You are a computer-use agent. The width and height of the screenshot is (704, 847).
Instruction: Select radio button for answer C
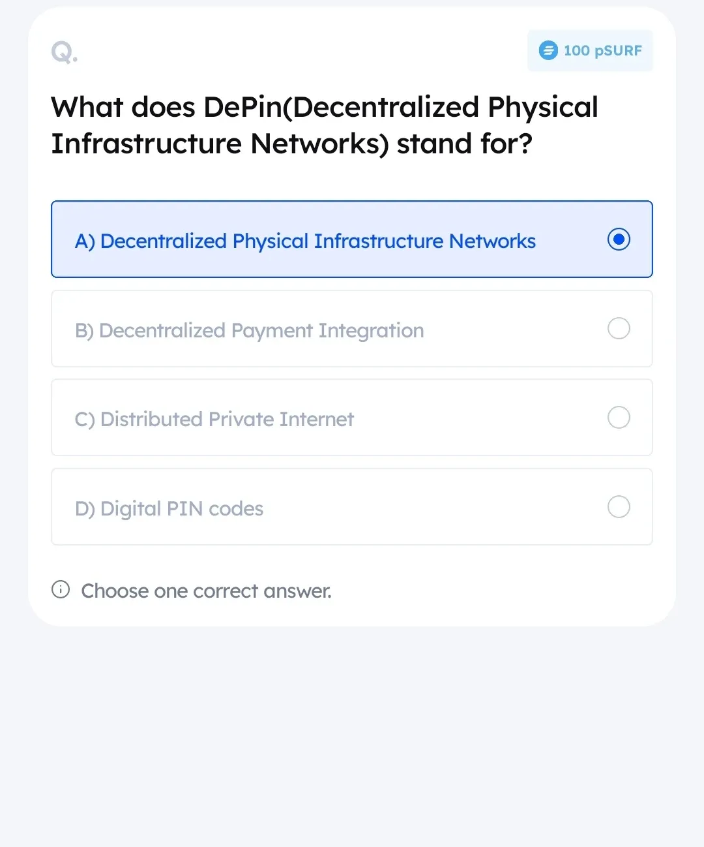(619, 417)
